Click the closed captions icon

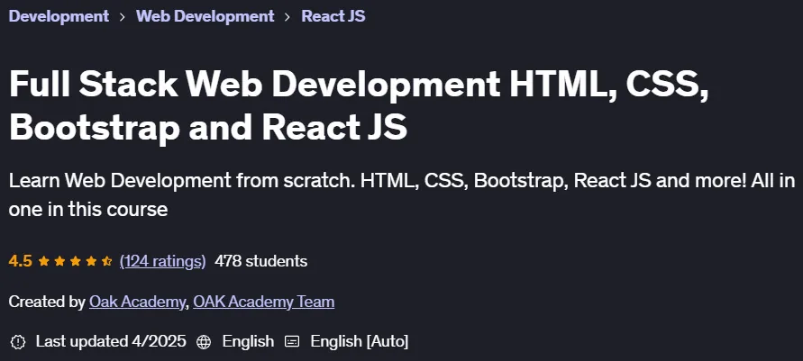[292, 341]
